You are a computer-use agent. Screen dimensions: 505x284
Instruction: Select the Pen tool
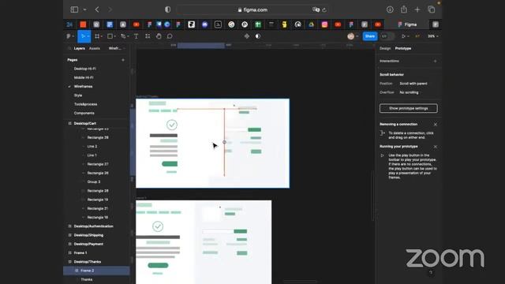coord(123,36)
